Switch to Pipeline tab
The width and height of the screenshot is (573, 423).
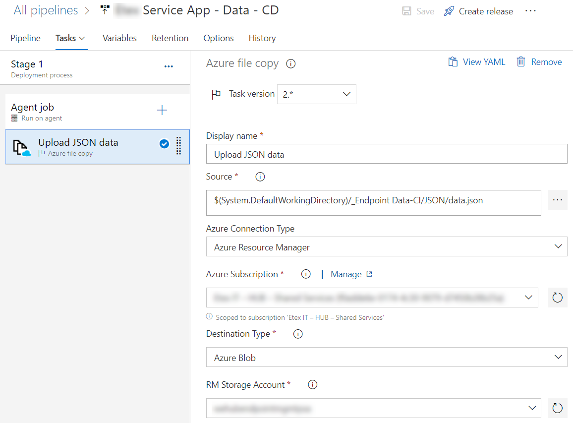(x=26, y=38)
